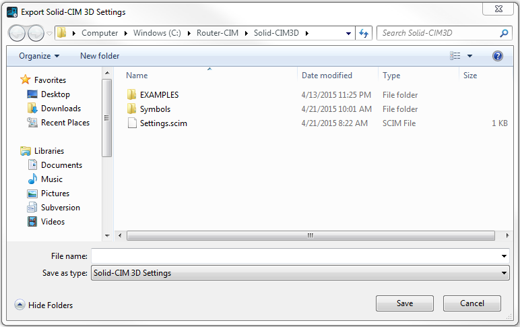Select the Settings.scim file icon
The width and height of the screenshot is (520, 327).
[132, 123]
